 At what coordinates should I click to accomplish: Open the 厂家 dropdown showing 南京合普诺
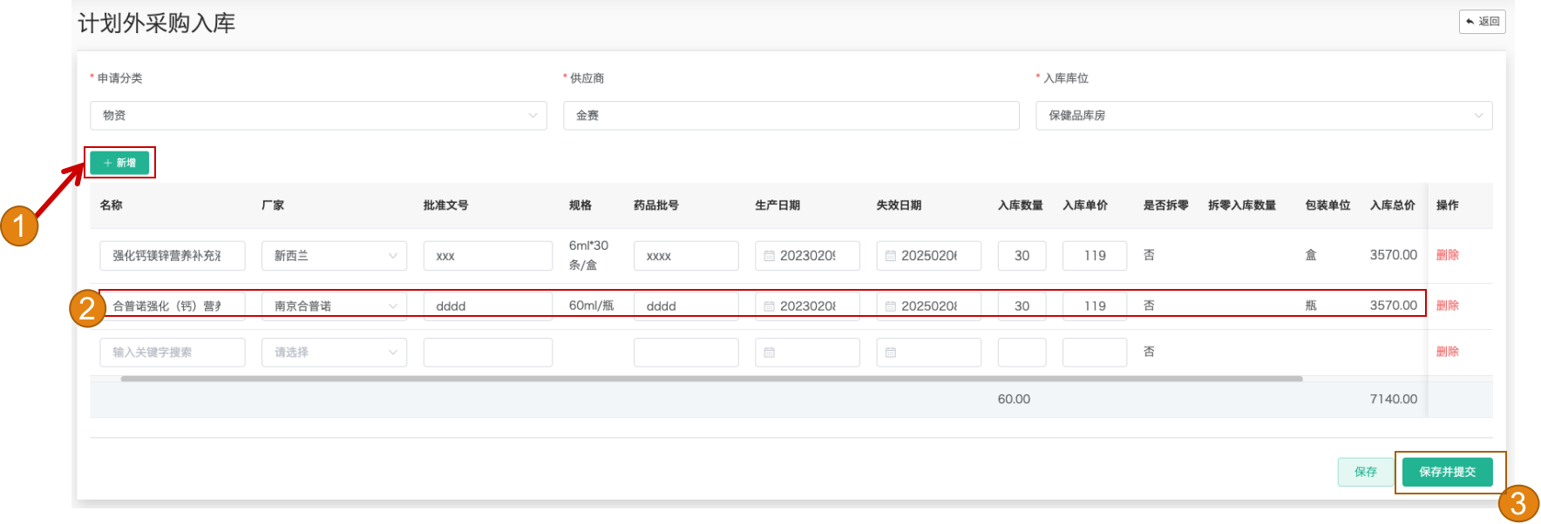pos(334,306)
